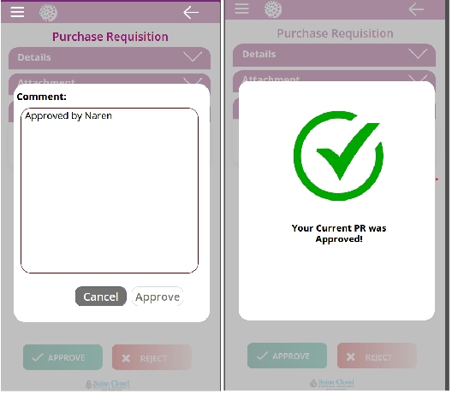Open hamburger menu in right screen

click(x=242, y=9)
